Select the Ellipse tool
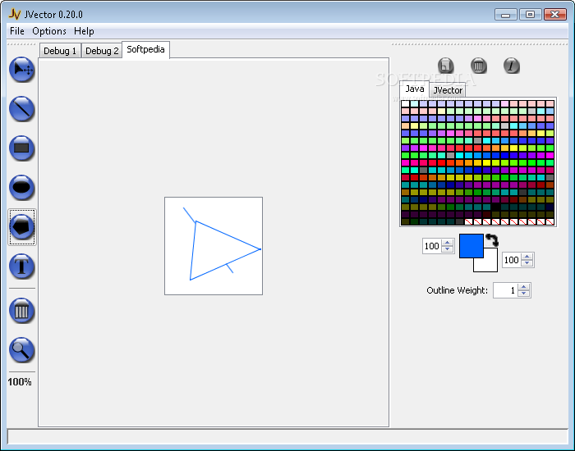The image size is (575, 451). (21, 188)
